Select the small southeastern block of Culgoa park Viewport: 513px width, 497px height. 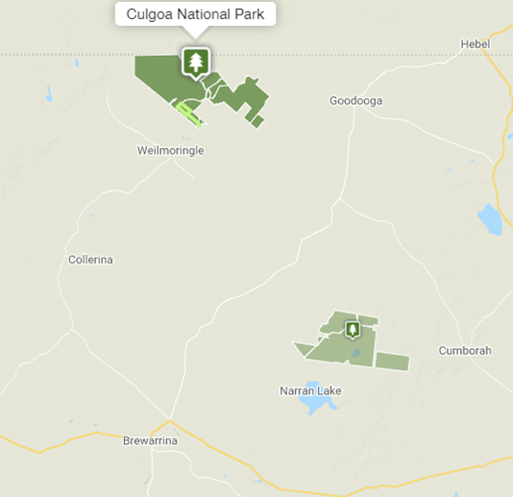257,121
